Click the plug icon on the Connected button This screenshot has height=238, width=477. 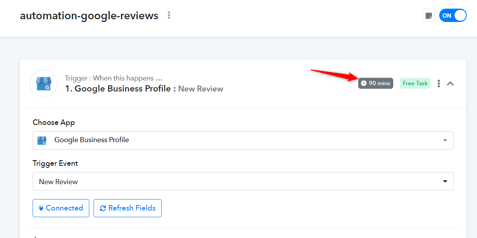coord(41,208)
